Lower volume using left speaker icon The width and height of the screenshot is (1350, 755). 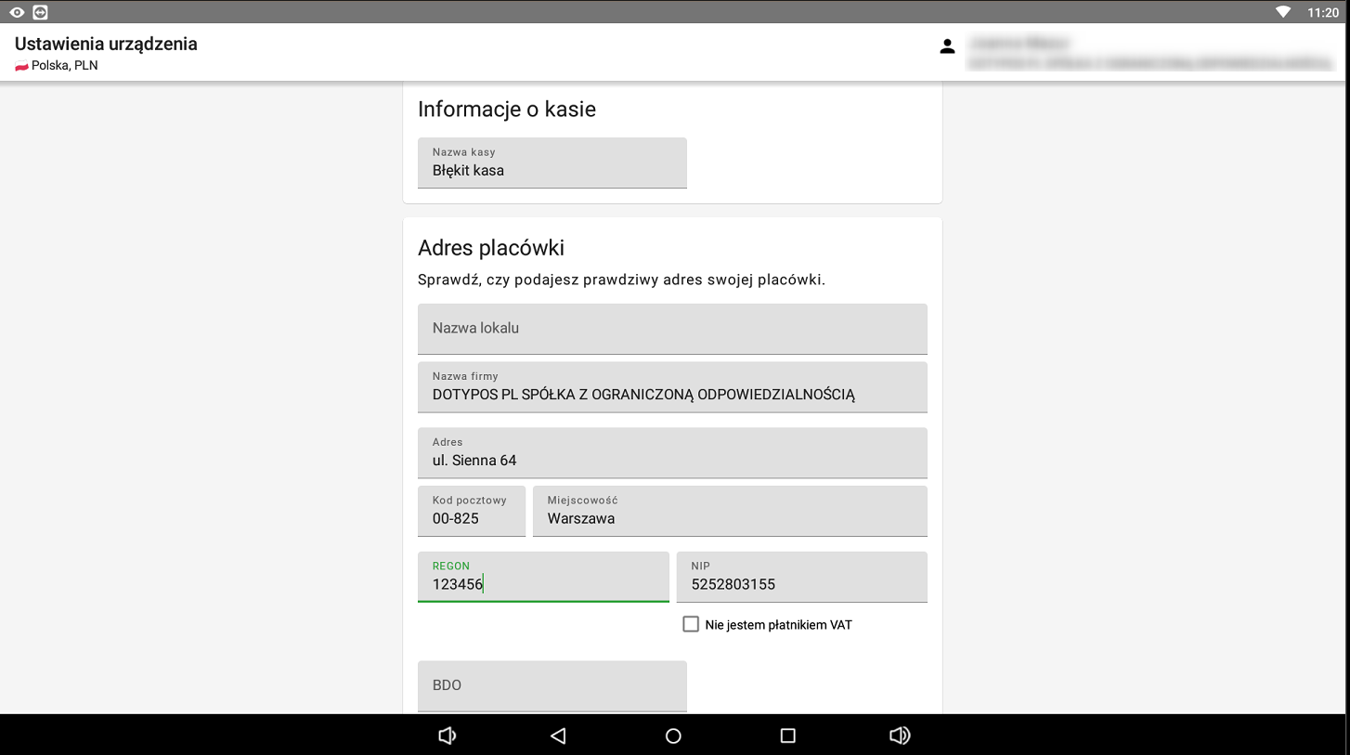(447, 735)
